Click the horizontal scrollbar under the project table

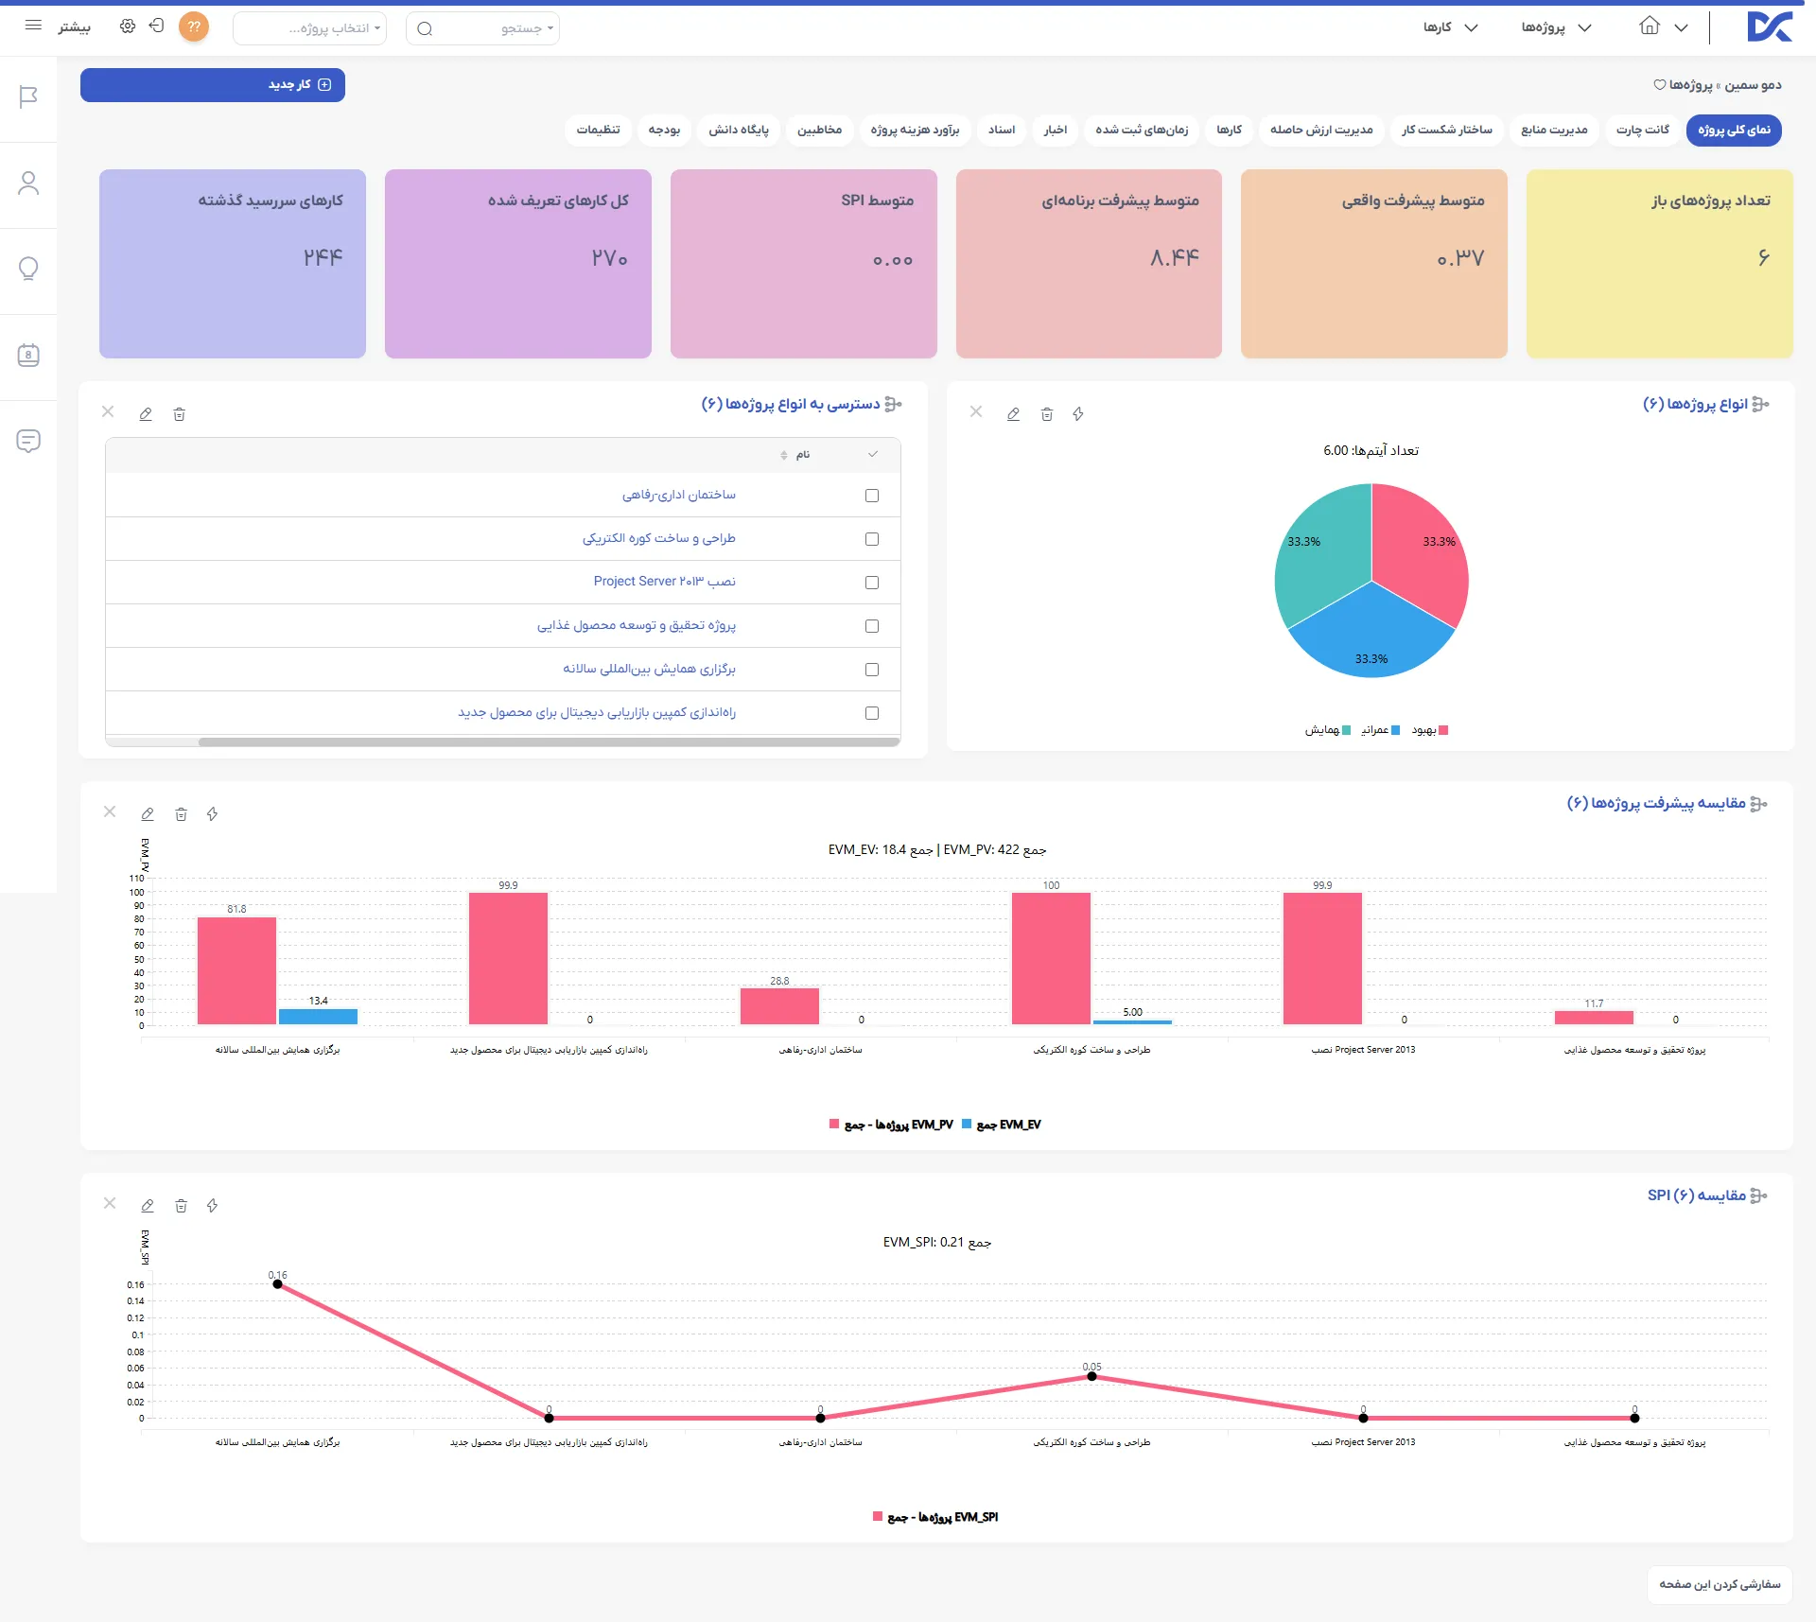[x=549, y=742]
